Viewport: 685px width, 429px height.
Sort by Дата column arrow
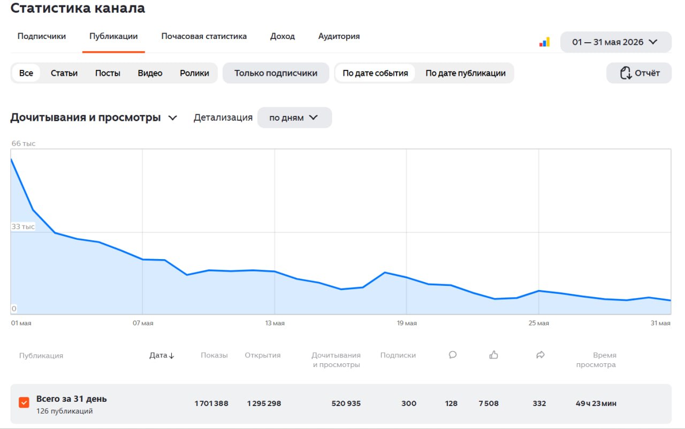tap(171, 356)
